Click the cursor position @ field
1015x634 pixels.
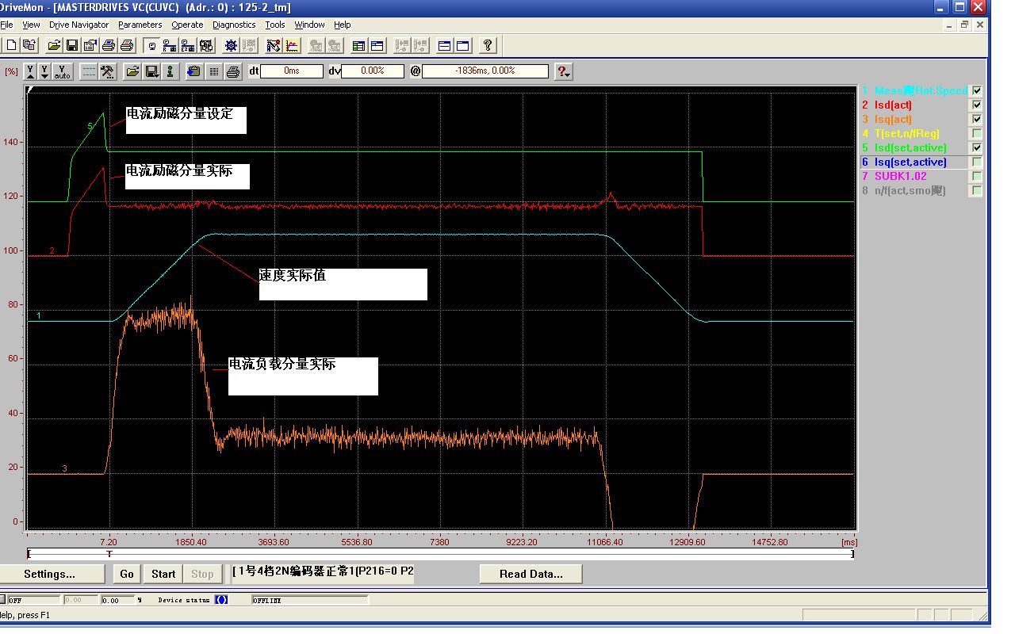point(485,71)
